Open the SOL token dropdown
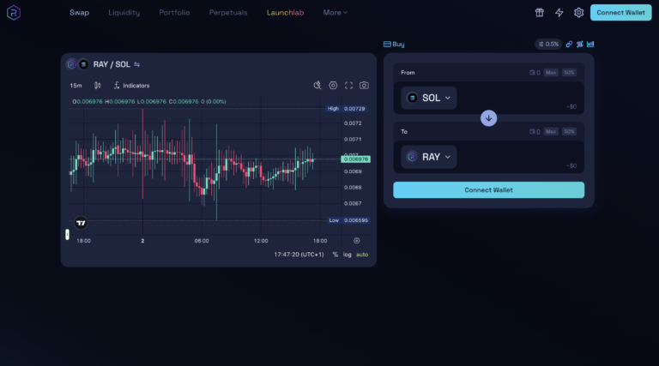The image size is (659, 366). 429,98
